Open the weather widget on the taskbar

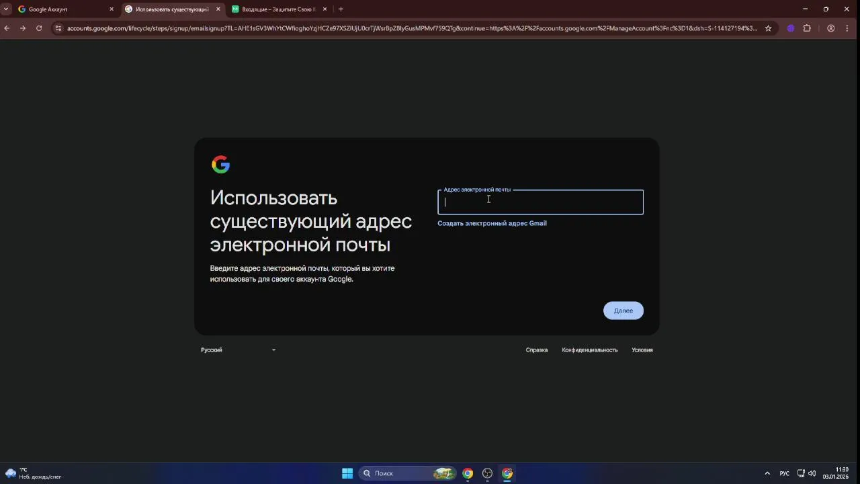[x=34, y=473]
